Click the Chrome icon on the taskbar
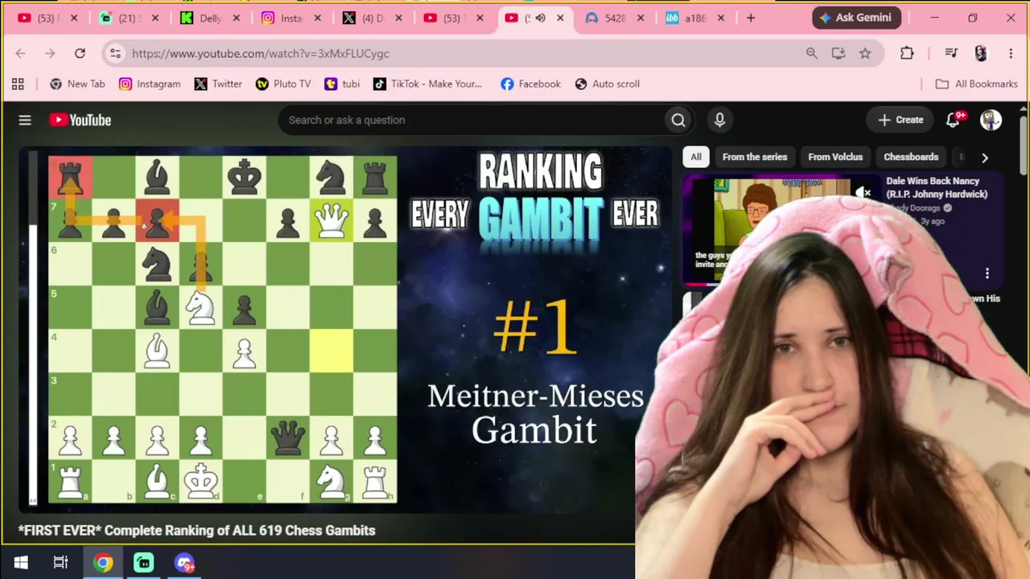Screen dimensions: 1030x579 pos(103,562)
